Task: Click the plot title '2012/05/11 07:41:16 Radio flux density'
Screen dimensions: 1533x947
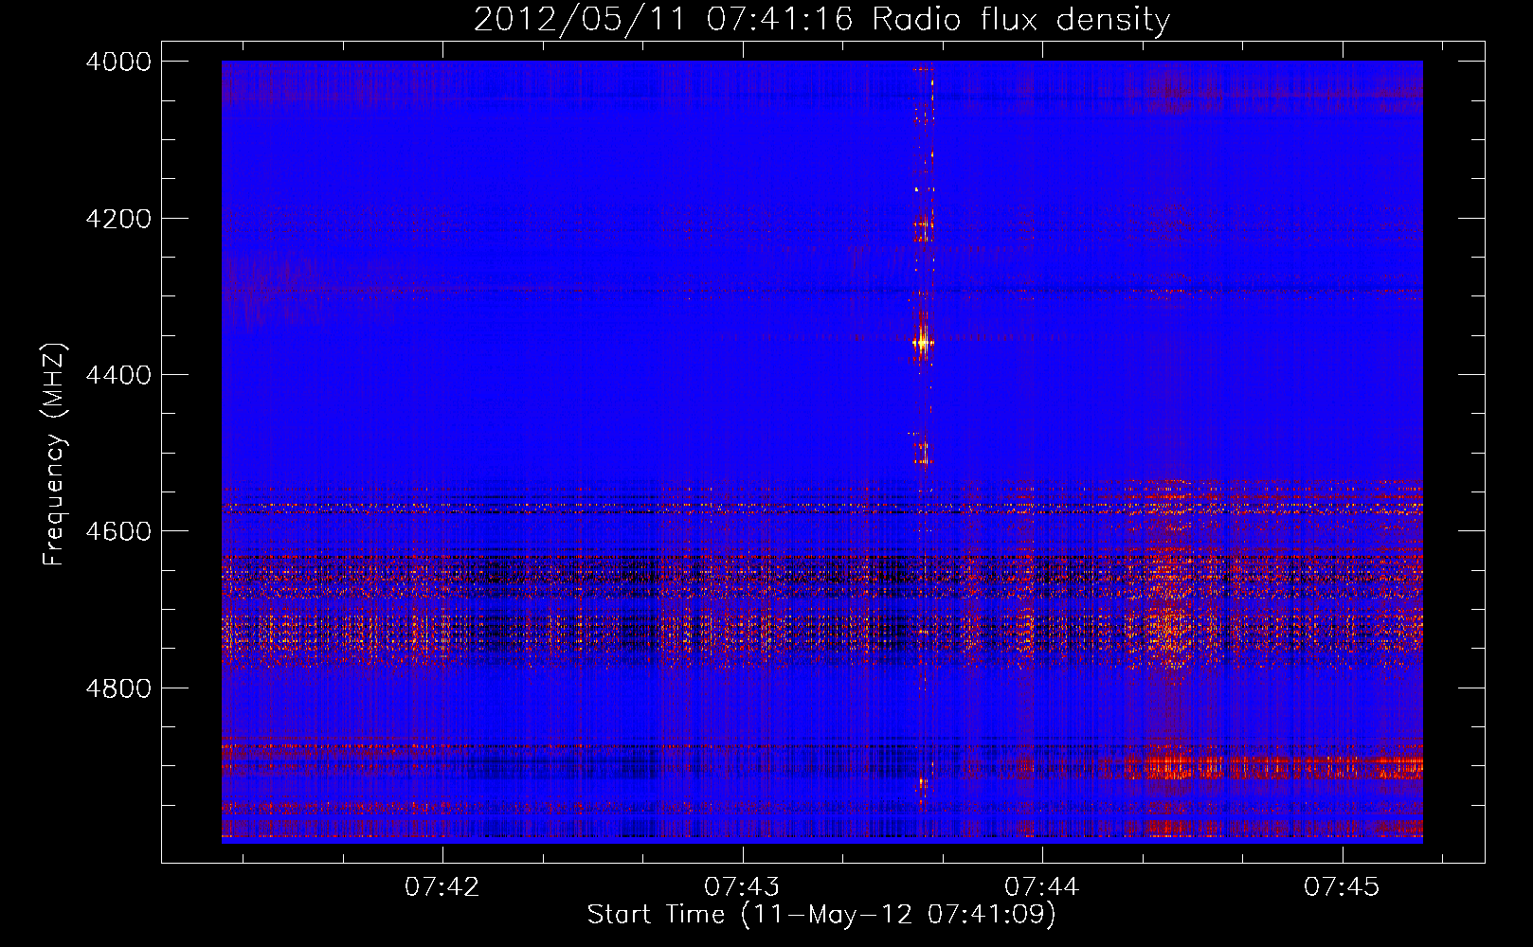Action: coord(821,19)
